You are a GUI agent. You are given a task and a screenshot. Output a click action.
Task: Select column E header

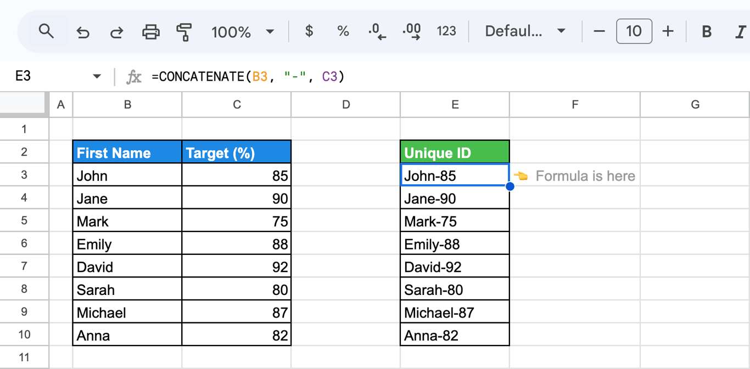[455, 104]
